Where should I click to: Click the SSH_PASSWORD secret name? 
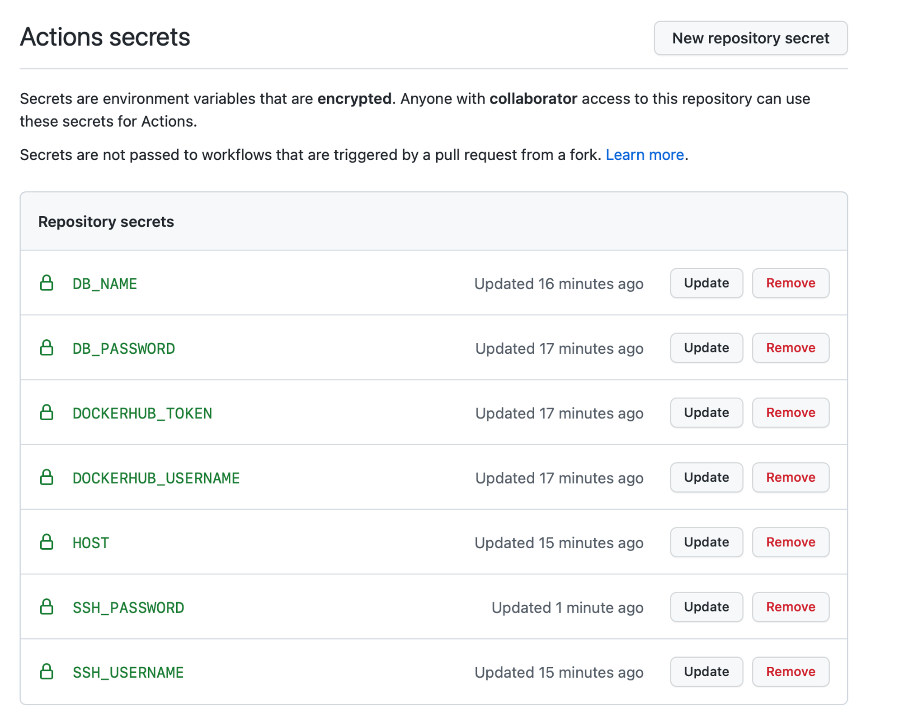click(x=128, y=608)
